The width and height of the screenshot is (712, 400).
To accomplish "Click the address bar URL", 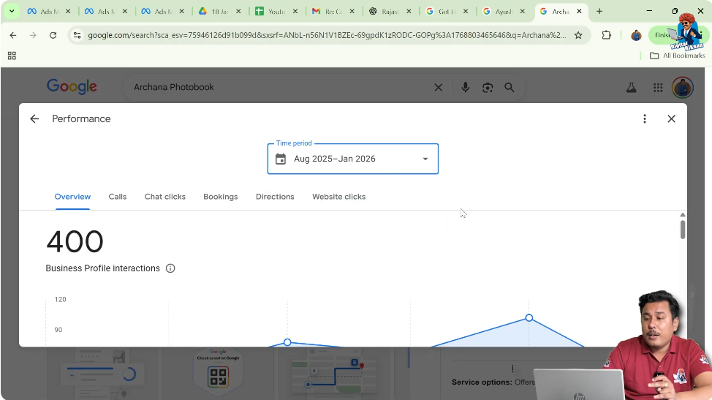I will pyautogui.click(x=327, y=35).
